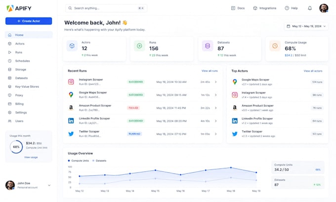
Task: Expand John Doe account dropdown chevron
Action: click(49, 185)
